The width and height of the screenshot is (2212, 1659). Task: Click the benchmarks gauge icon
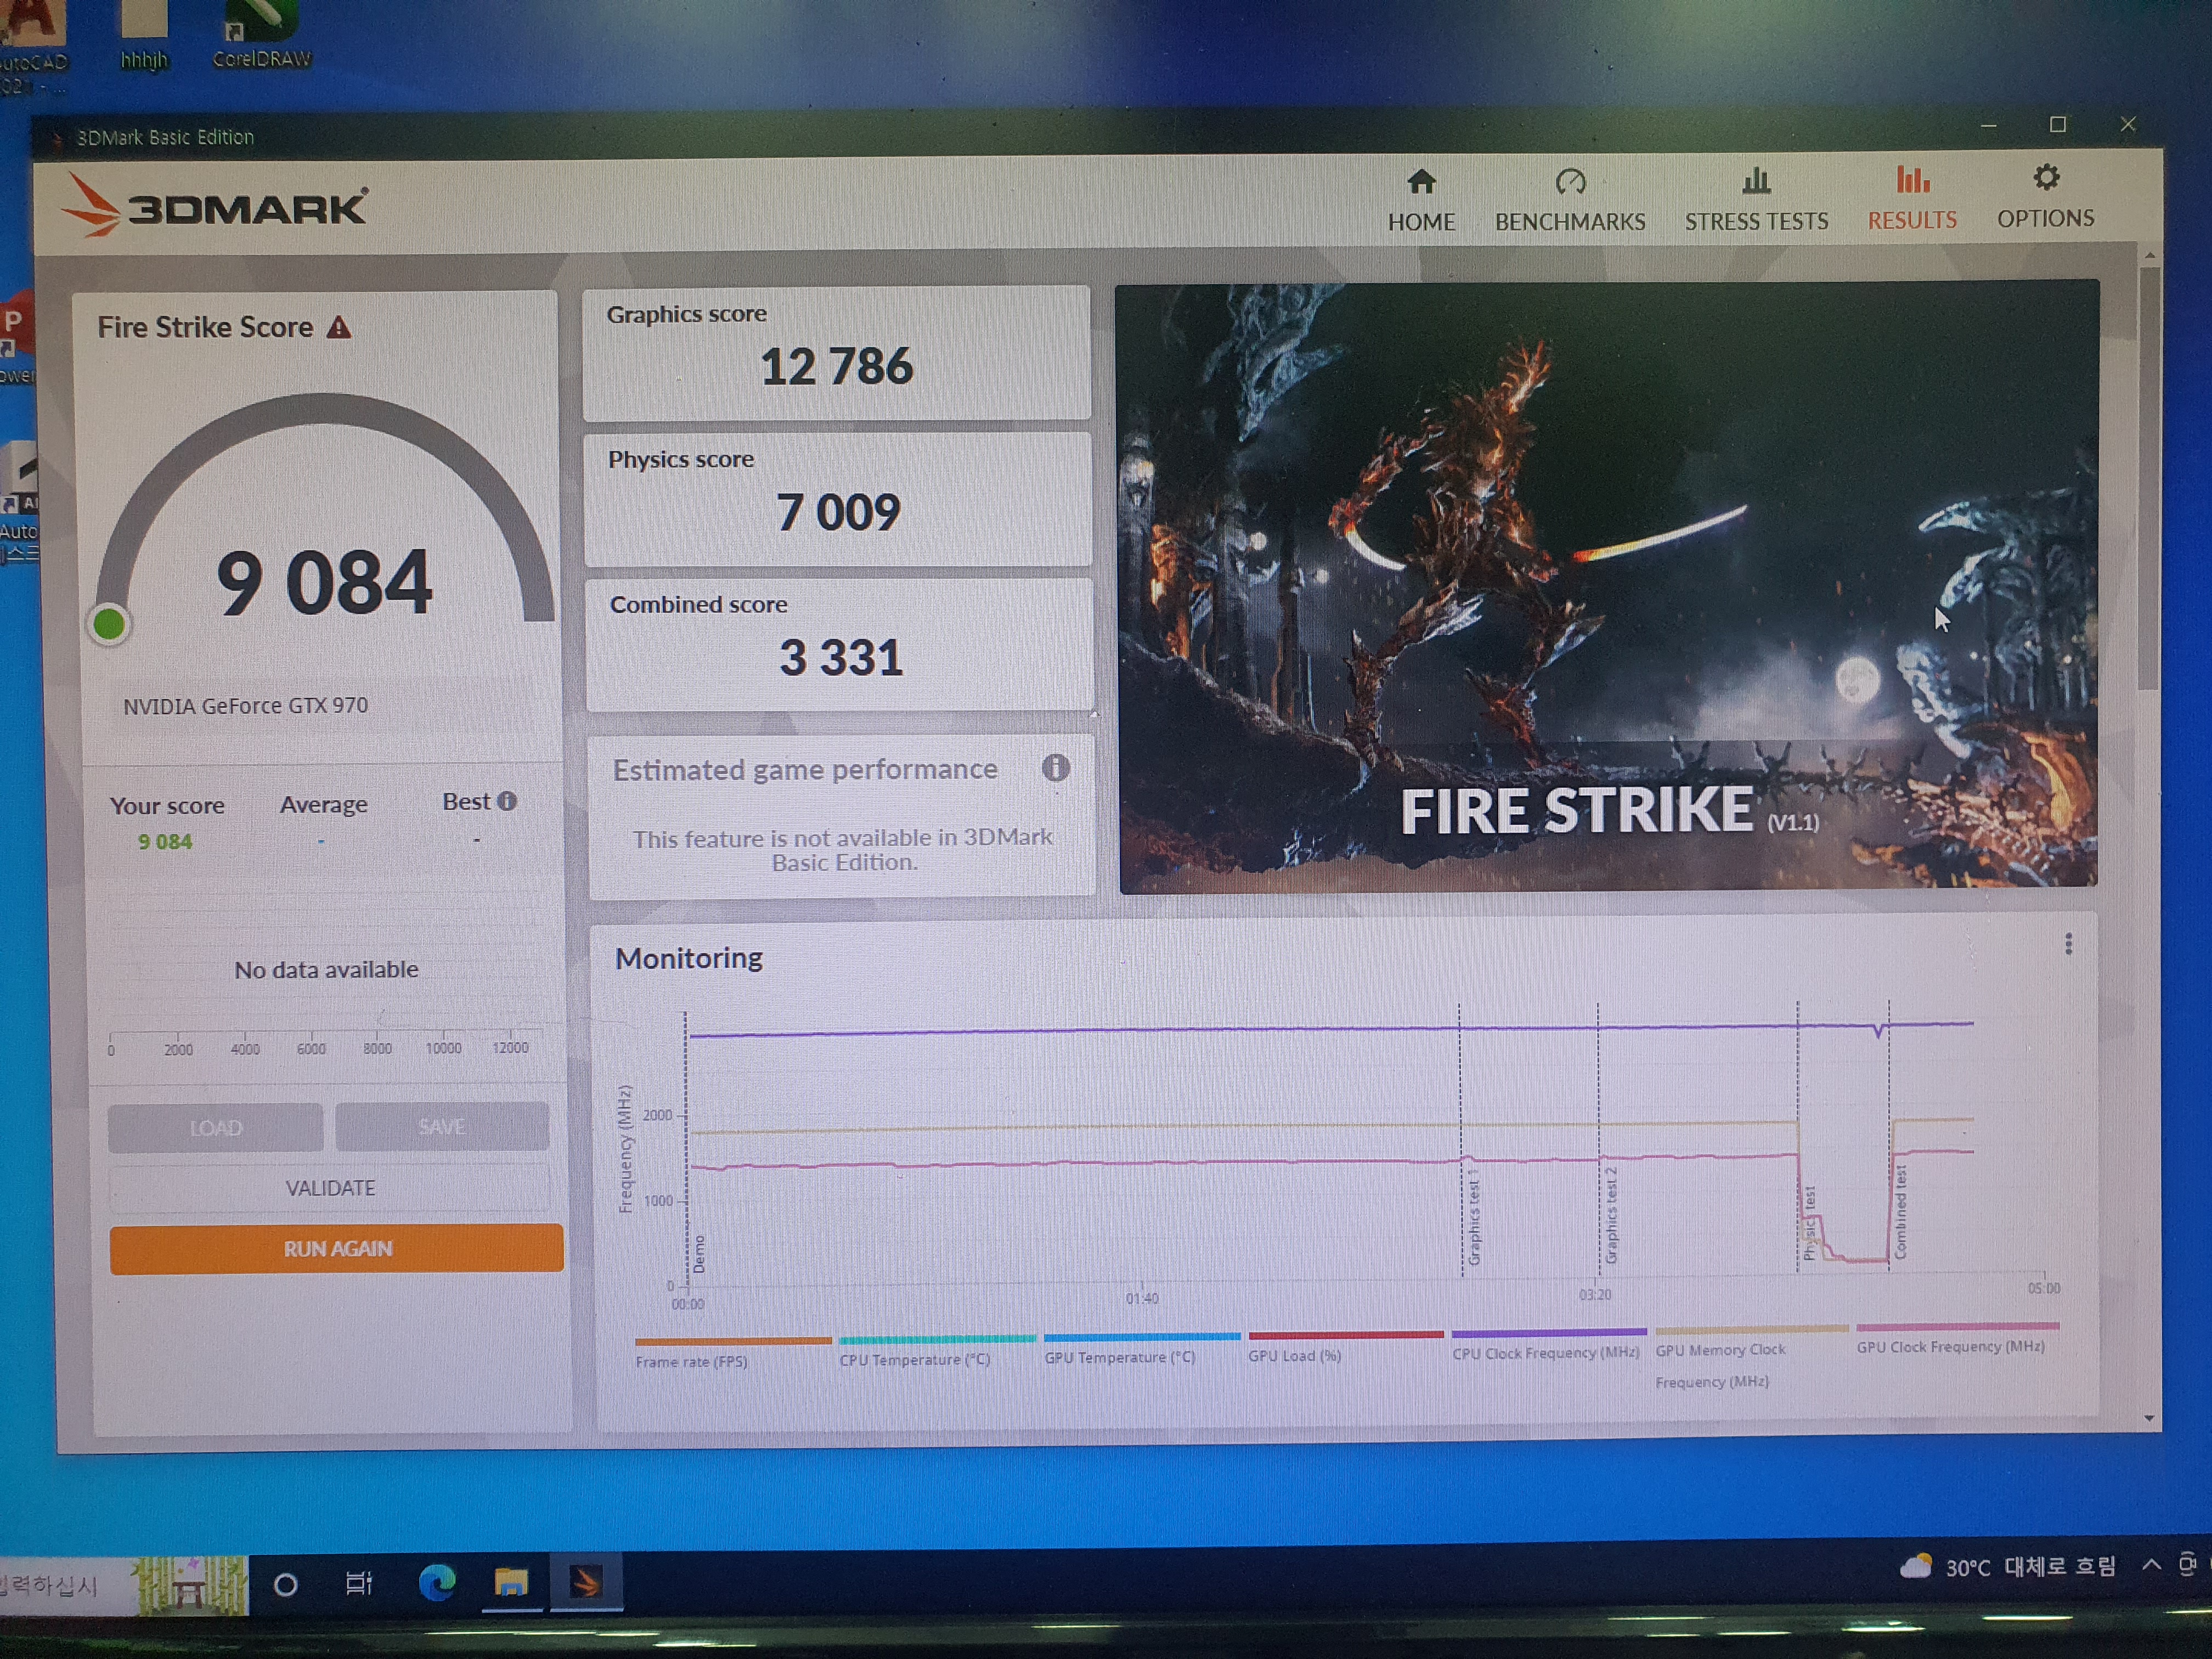(1570, 182)
